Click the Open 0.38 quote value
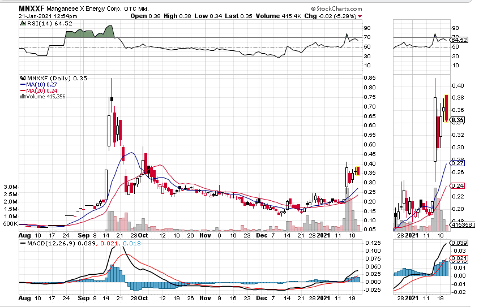The width and height of the screenshot is (479, 307). 146,16
